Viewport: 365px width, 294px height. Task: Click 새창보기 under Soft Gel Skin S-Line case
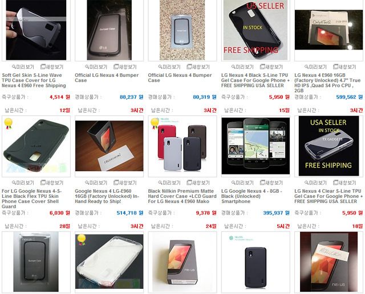(x=52, y=67)
